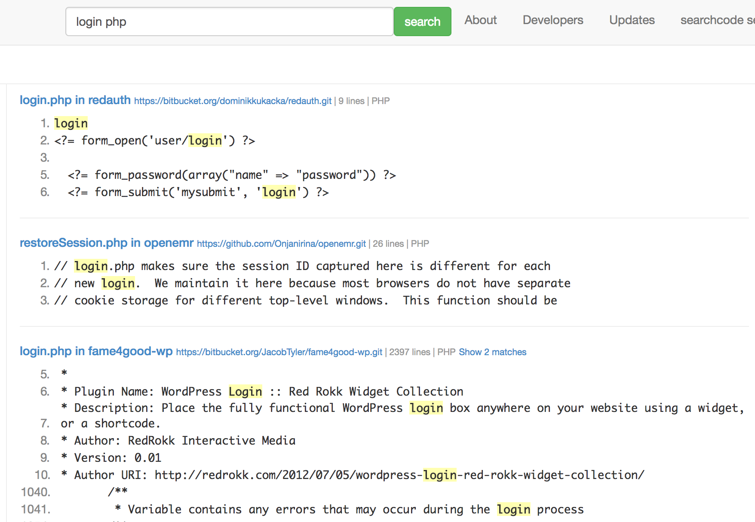
Task: Click line 'Author: RedRokk Interactive Media'
Action: (x=178, y=441)
